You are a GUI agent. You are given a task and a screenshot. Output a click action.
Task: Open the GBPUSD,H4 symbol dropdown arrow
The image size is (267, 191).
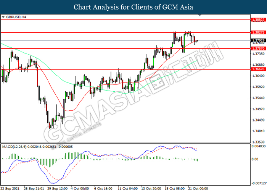[x=3, y=17]
